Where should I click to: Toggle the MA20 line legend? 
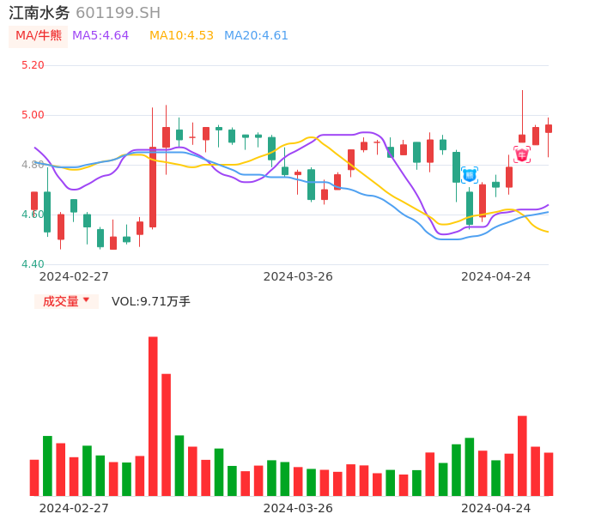(x=256, y=36)
